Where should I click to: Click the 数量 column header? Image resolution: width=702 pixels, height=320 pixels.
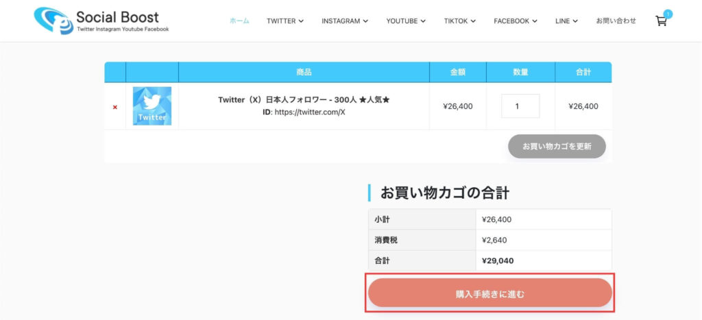[x=520, y=72]
